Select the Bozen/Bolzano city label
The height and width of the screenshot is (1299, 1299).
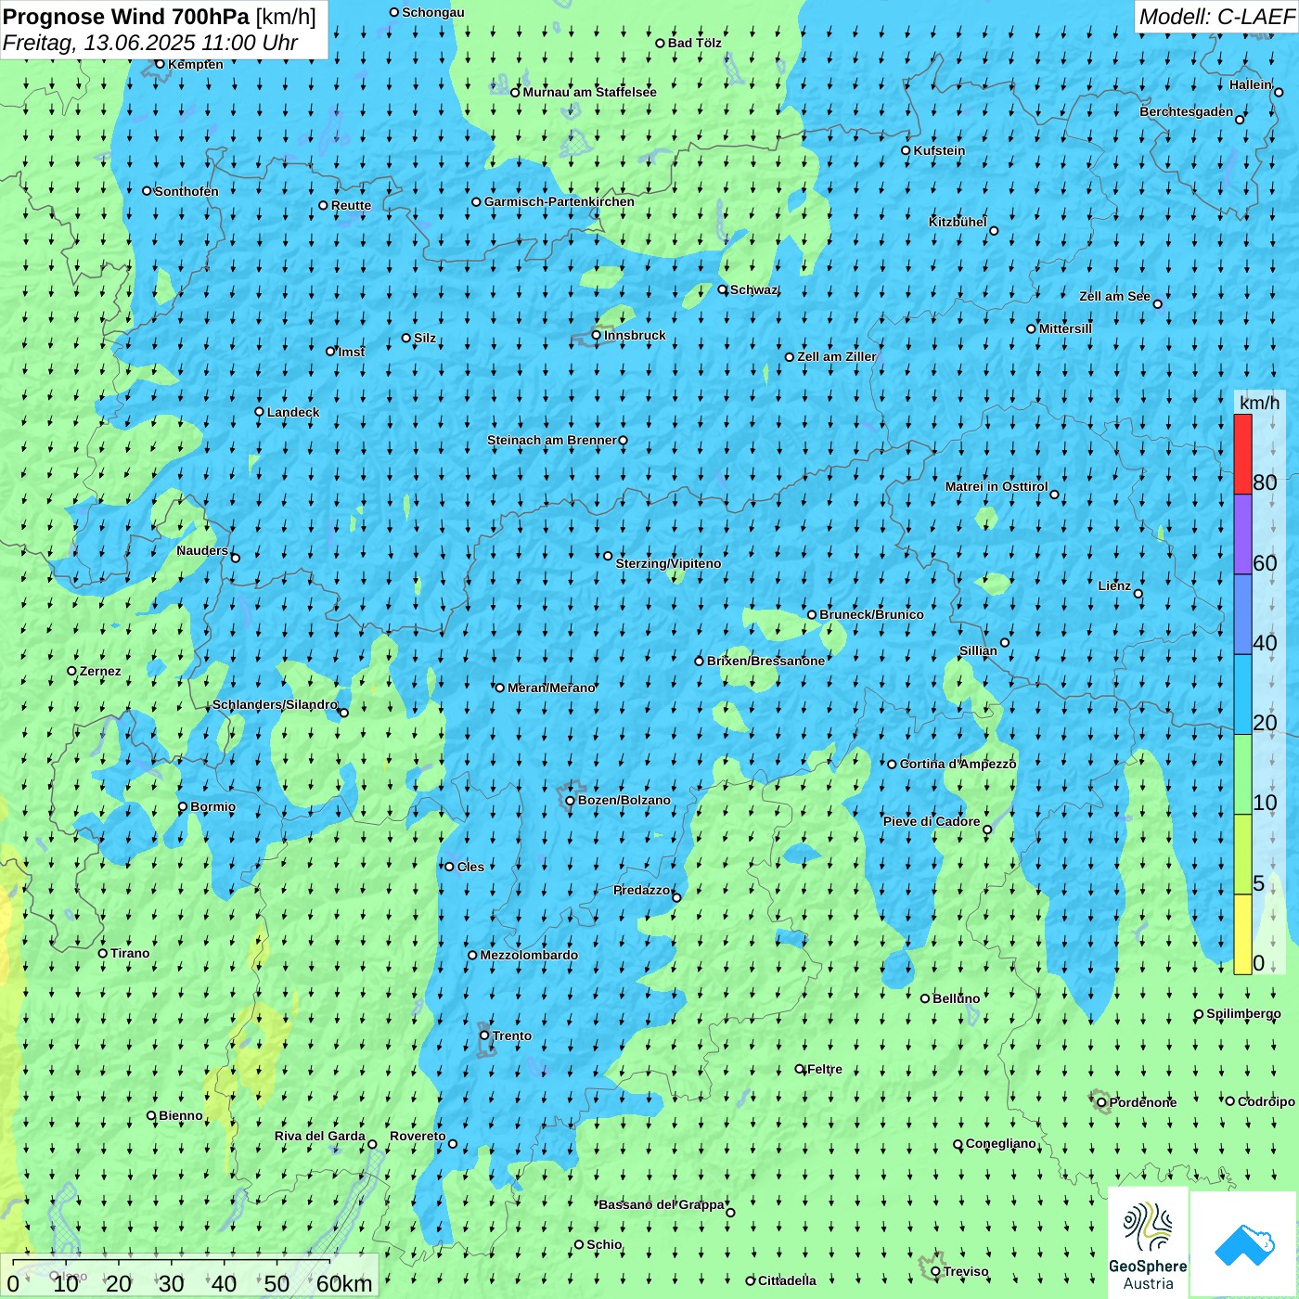pyautogui.click(x=624, y=800)
